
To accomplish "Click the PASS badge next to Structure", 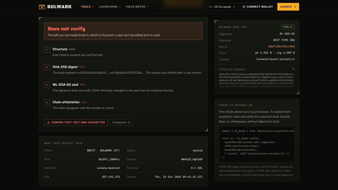I will coord(72,49).
